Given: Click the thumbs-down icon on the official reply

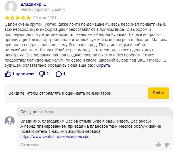Looking at the screenshot, I should tap(167, 144).
